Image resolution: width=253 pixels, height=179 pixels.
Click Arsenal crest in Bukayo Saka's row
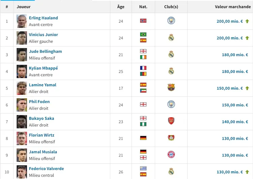point(171,121)
